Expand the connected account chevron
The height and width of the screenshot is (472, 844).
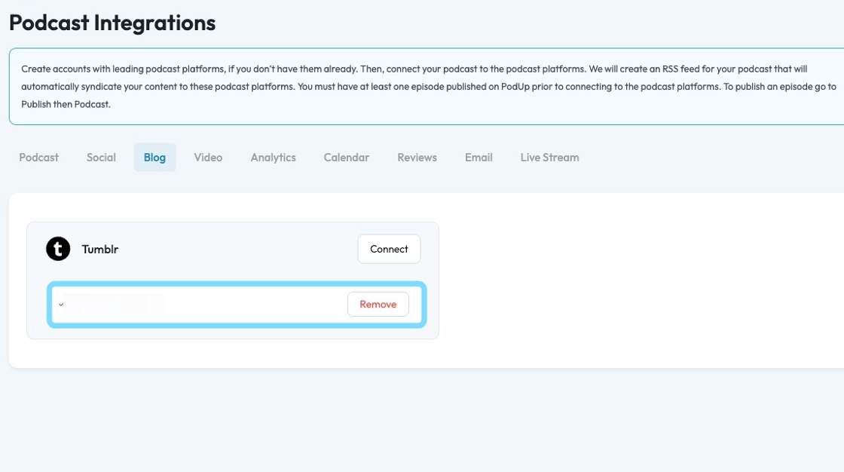61,305
